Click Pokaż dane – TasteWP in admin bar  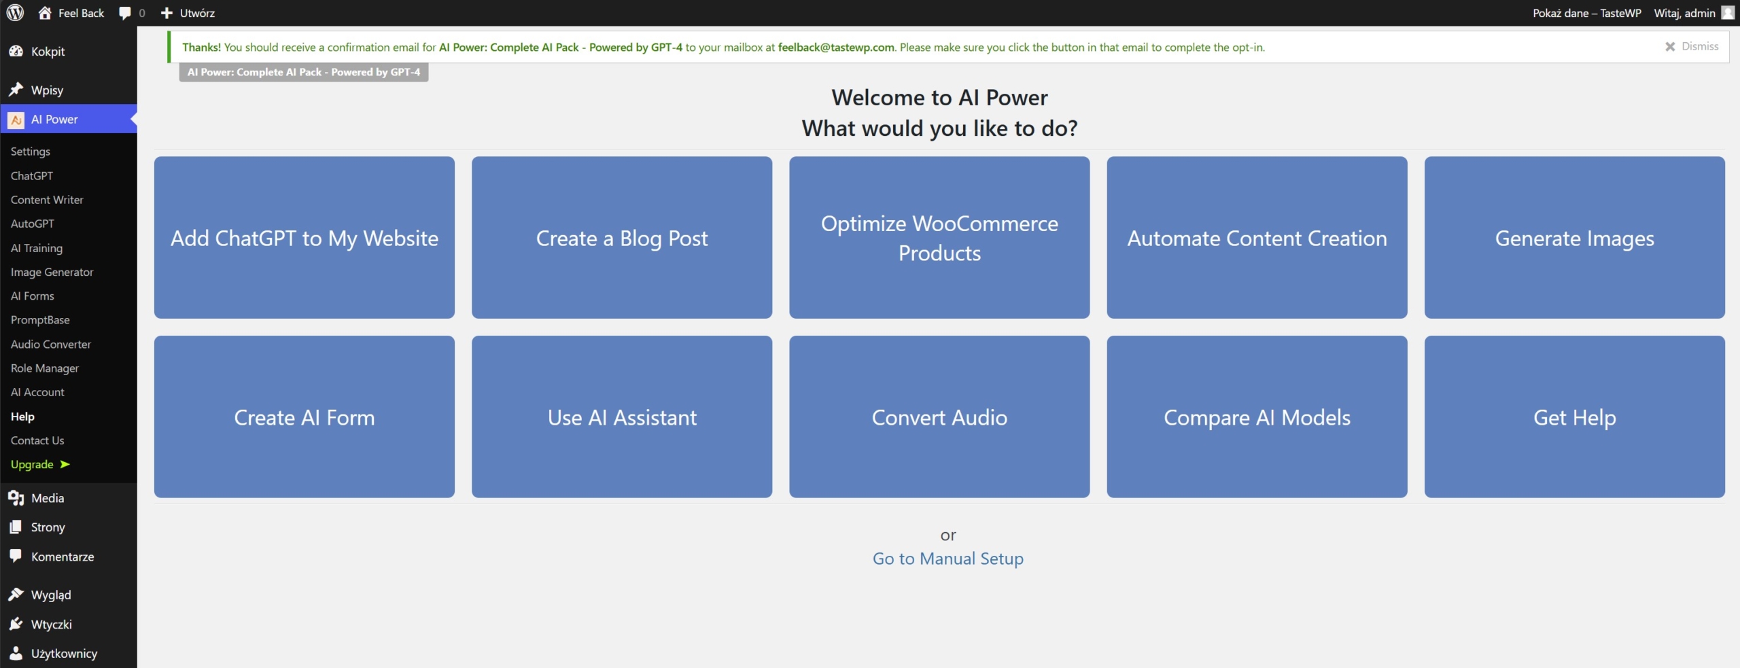[x=1586, y=13]
